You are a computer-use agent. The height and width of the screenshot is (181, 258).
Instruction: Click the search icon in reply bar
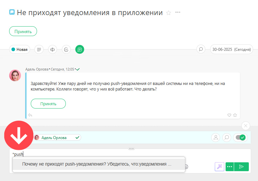[x=227, y=137]
